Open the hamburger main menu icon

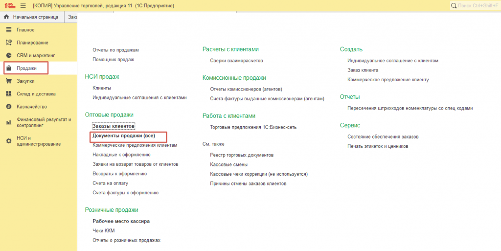(23, 6)
